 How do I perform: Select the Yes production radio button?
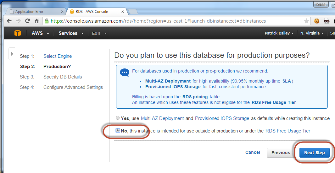(x=118, y=118)
